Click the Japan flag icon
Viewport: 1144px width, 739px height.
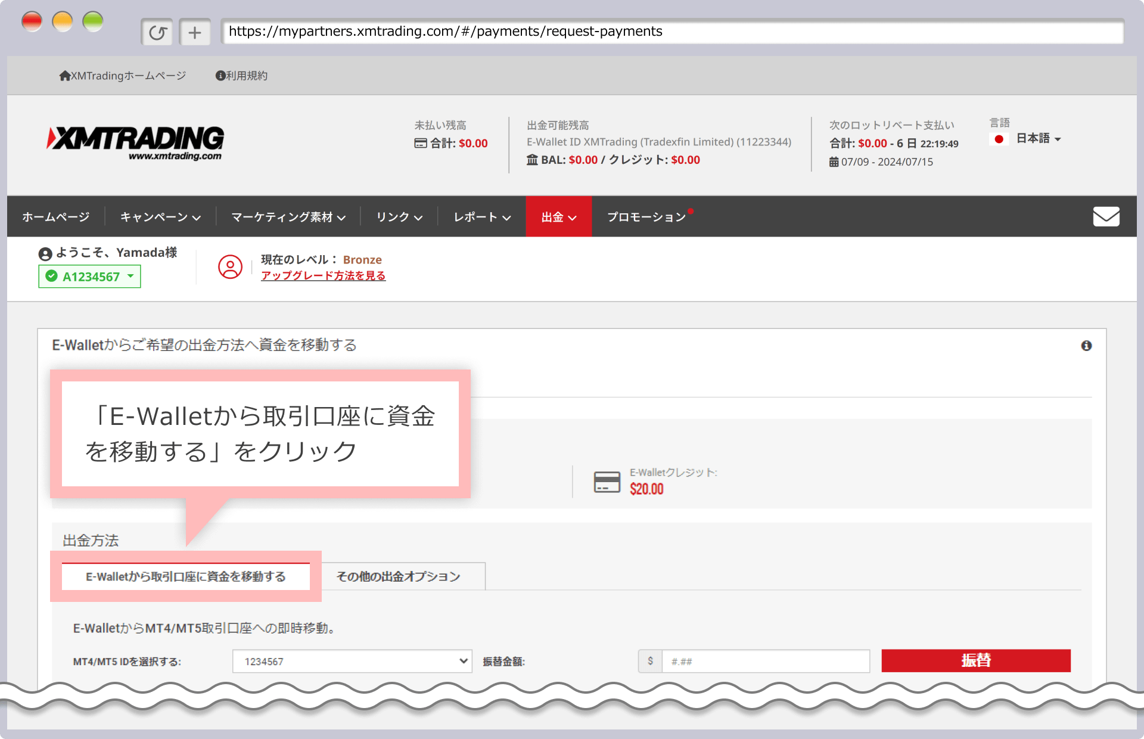(999, 139)
